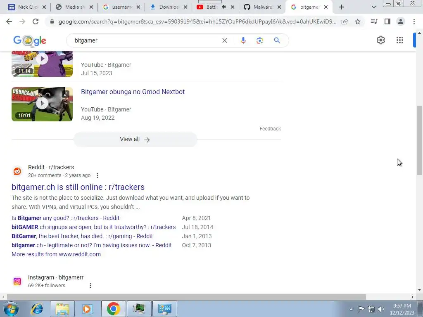Viewport: 423px width, 317px height.
Task: Open More results from www.reddit.com
Action: [56, 254]
